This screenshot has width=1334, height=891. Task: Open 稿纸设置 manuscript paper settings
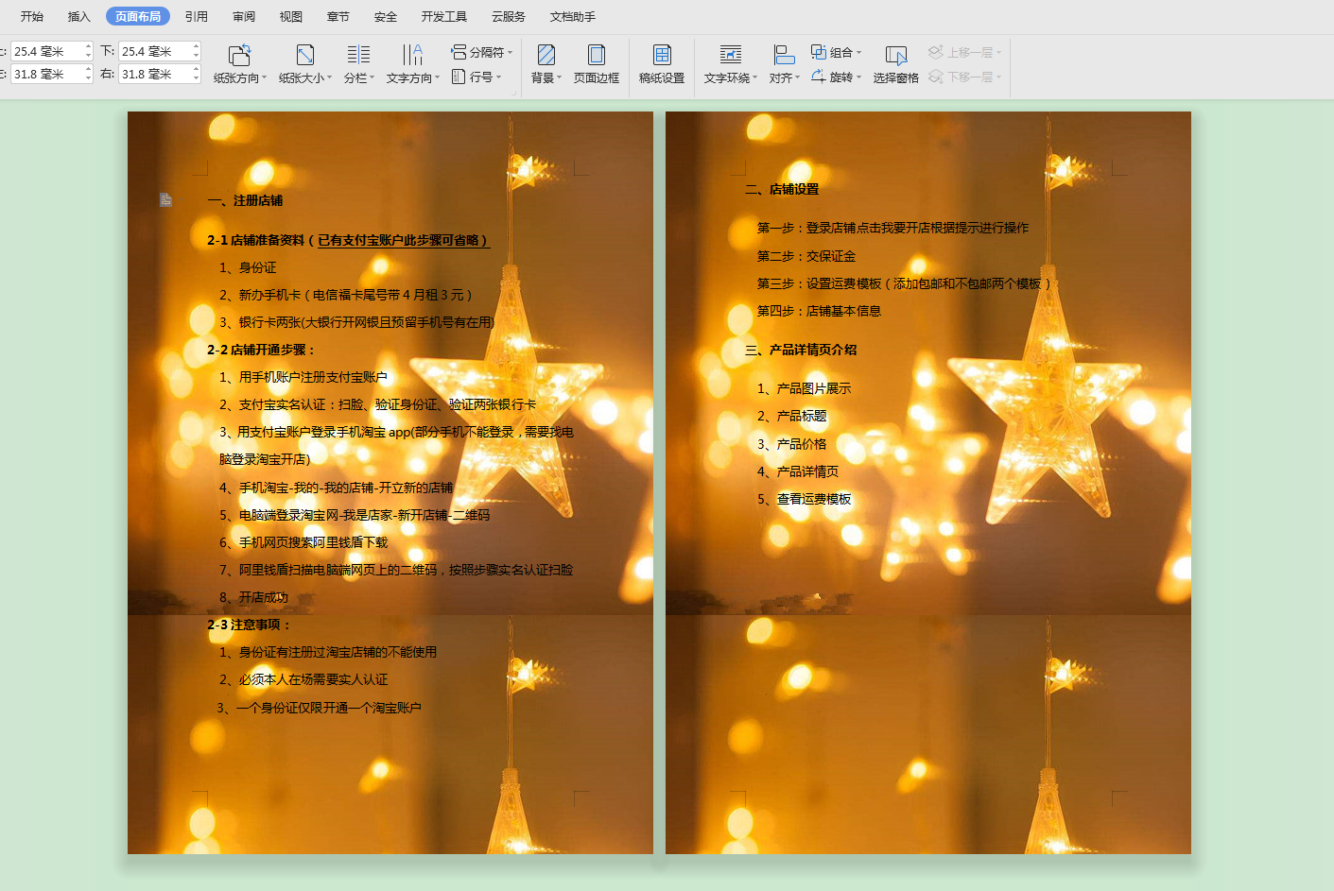point(662,63)
